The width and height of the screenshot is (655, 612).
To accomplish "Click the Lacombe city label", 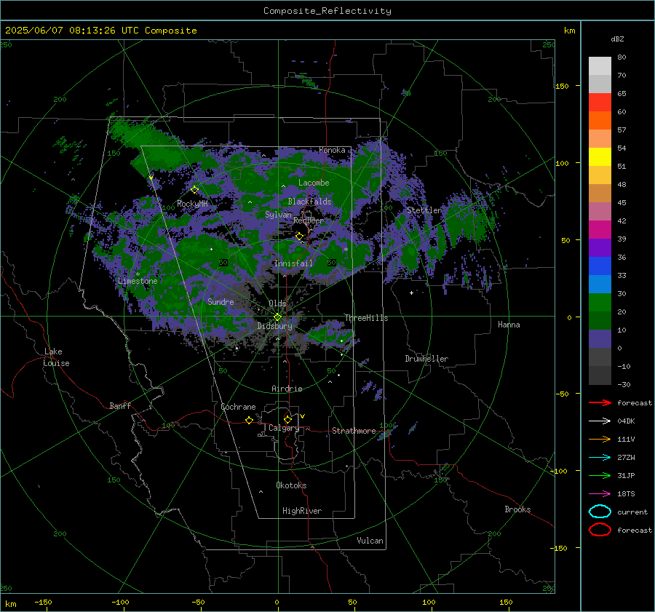I will (x=314, y=183).
